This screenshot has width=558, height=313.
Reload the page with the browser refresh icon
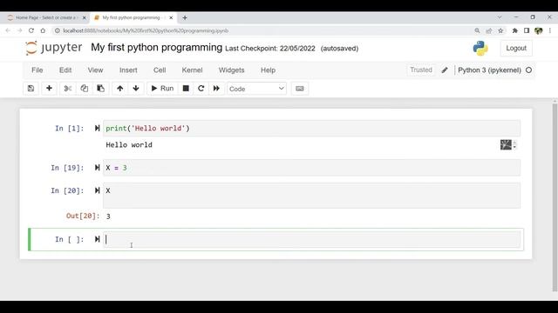[31, 30]
